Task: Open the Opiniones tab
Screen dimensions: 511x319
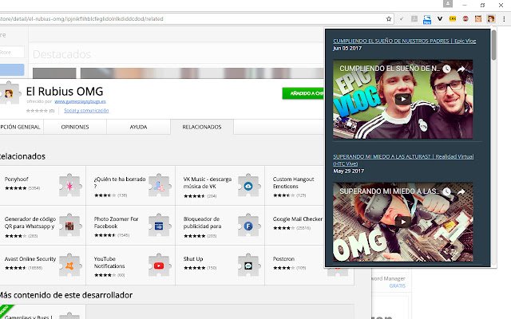Action: 75,127
